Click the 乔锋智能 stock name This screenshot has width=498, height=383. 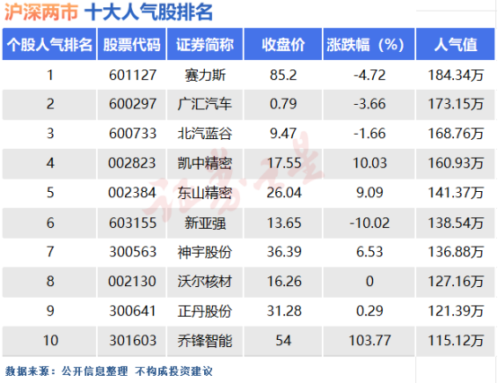coord(205,341)
